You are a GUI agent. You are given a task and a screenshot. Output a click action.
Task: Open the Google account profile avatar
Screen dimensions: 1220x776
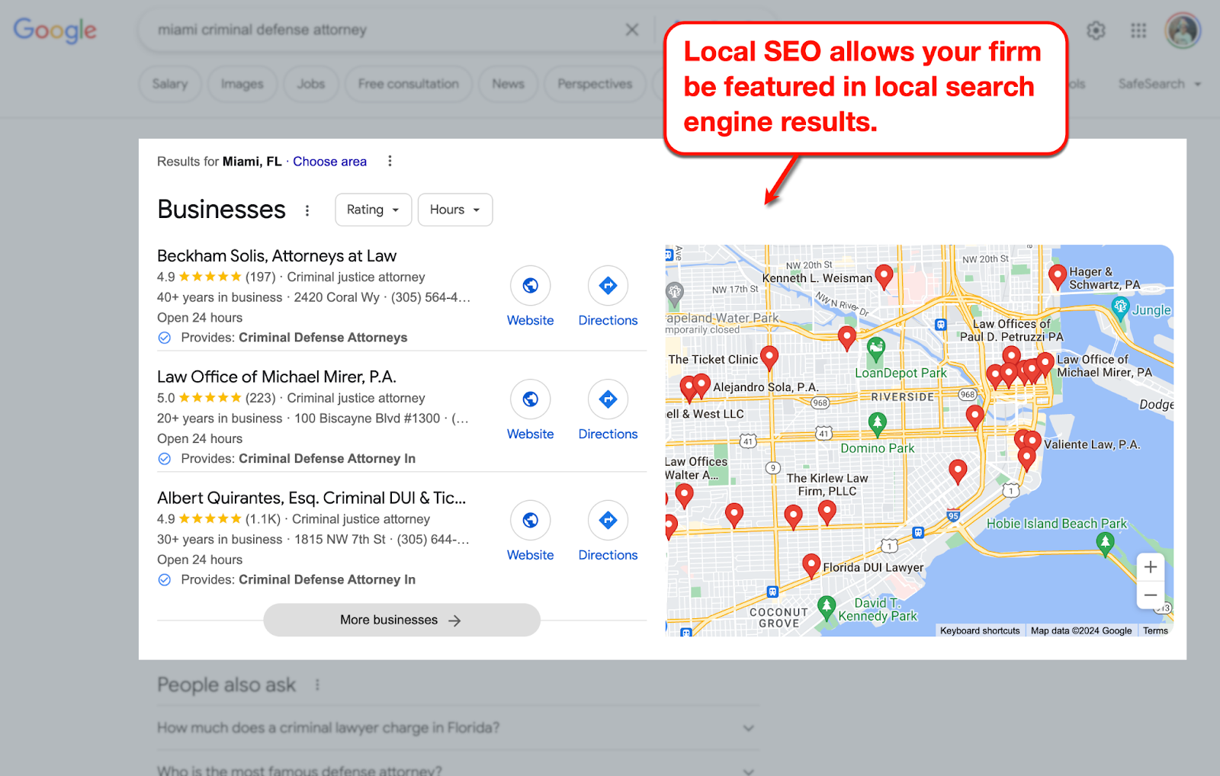point(1183,30)
